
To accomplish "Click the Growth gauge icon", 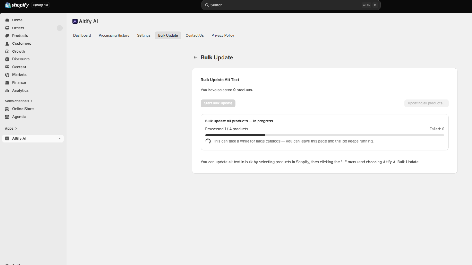I will [7, 52].
